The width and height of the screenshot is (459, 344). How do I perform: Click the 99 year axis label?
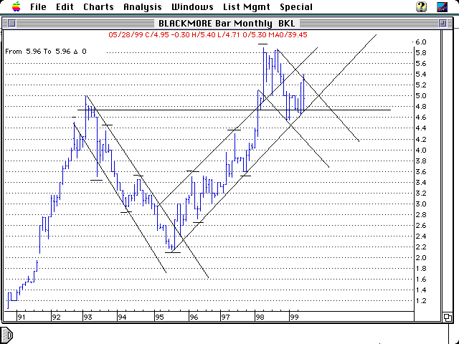[294, 317]
